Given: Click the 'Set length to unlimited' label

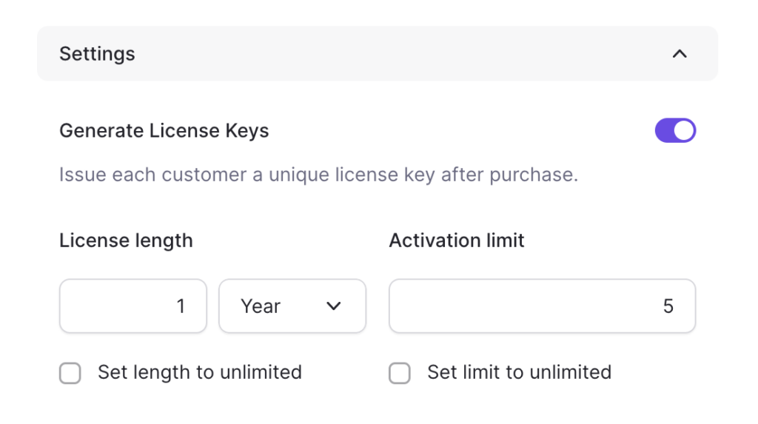Looking at the screenshot, I should [200, 372].
